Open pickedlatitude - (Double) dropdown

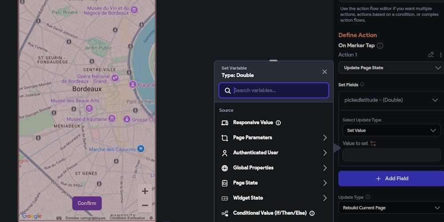point(391,100)
